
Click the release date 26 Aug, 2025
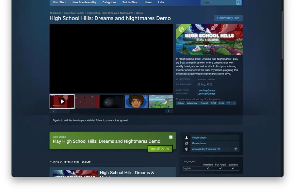pyautogui.click(x=205, y=84)
